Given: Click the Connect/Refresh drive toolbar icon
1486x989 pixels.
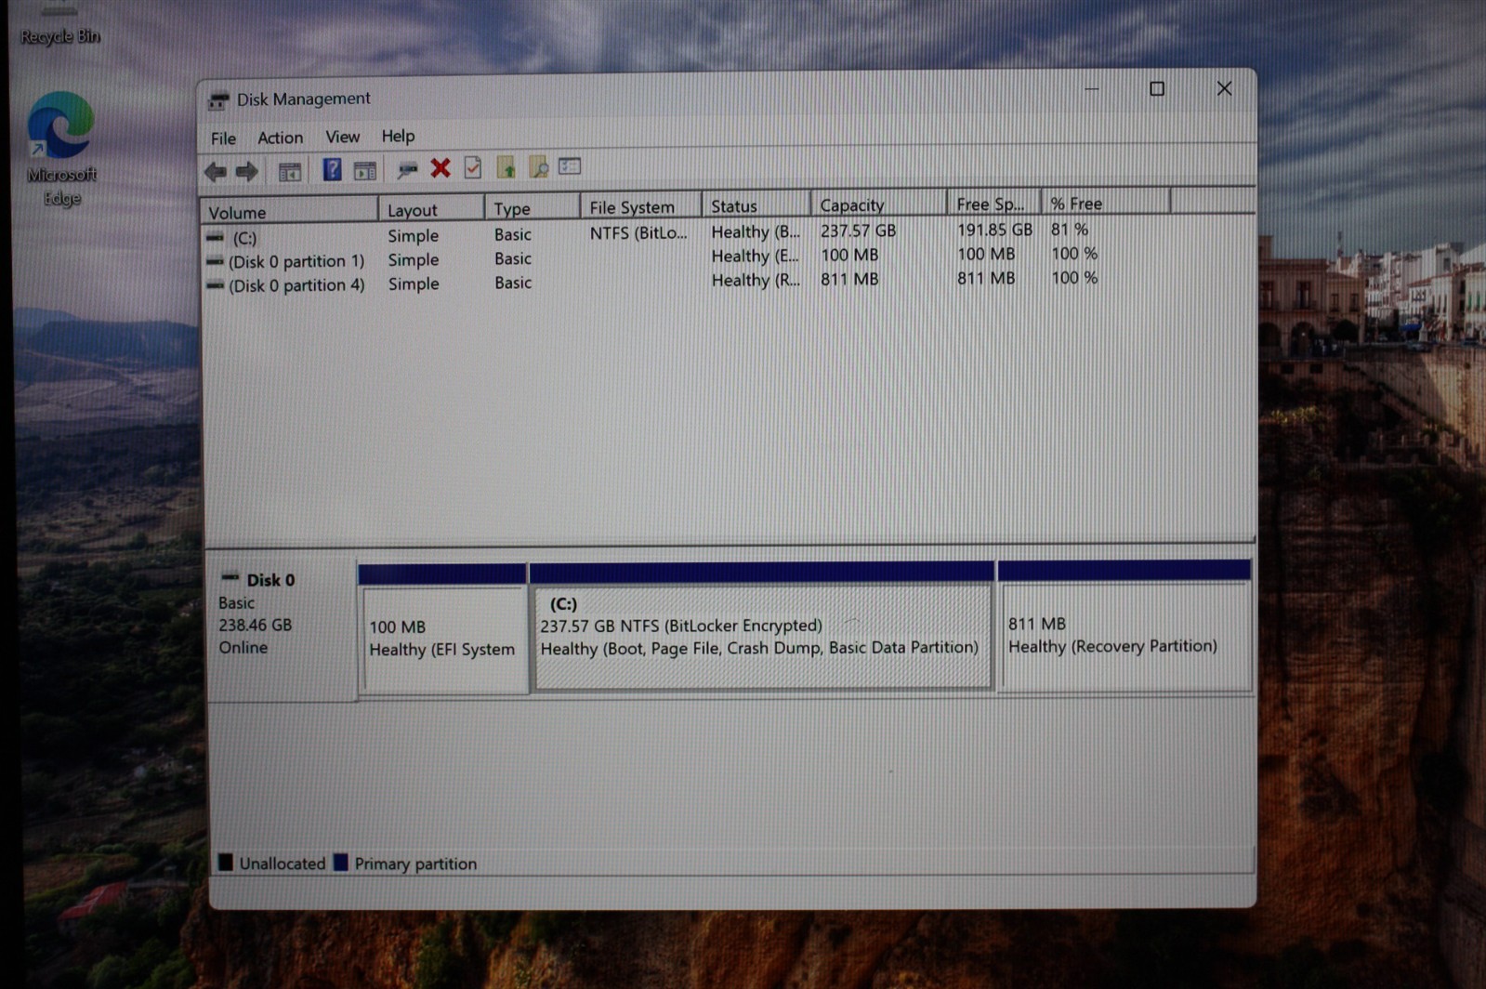Looking at the screenshot, I should 407,169.
